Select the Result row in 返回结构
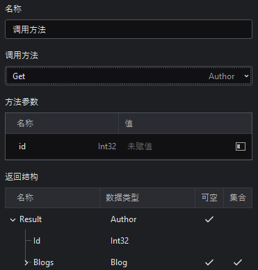258x270 pixels. click(129, 219)
